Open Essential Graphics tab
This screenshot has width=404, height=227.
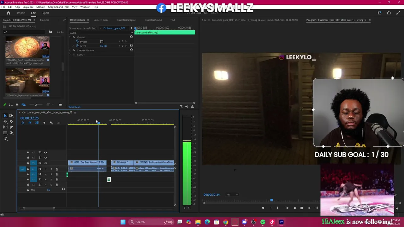point(127,20)
